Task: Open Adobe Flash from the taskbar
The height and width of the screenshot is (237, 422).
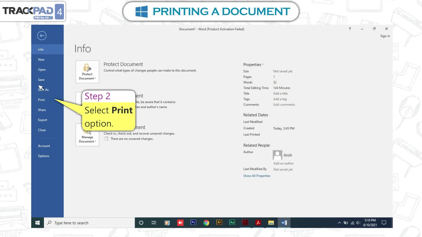Action: click(x=245, y=222)
